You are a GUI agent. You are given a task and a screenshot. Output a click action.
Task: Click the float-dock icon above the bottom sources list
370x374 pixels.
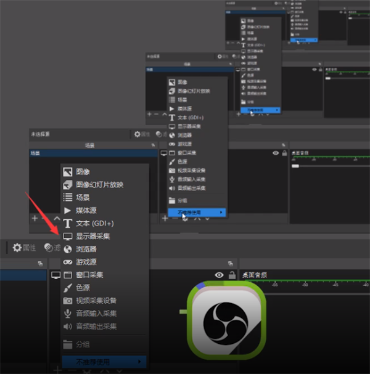point(233,263)
